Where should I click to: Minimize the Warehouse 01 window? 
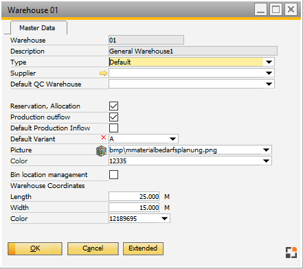(x=260, y=10)
